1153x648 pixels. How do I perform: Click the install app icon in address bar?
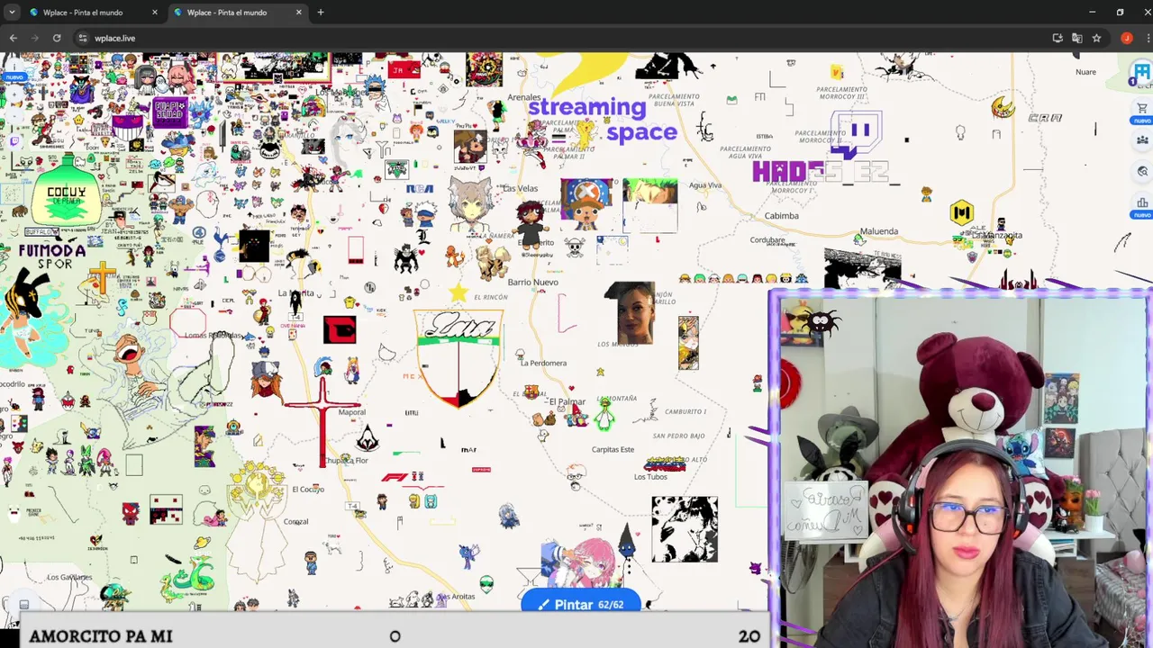click(1058, 38)
